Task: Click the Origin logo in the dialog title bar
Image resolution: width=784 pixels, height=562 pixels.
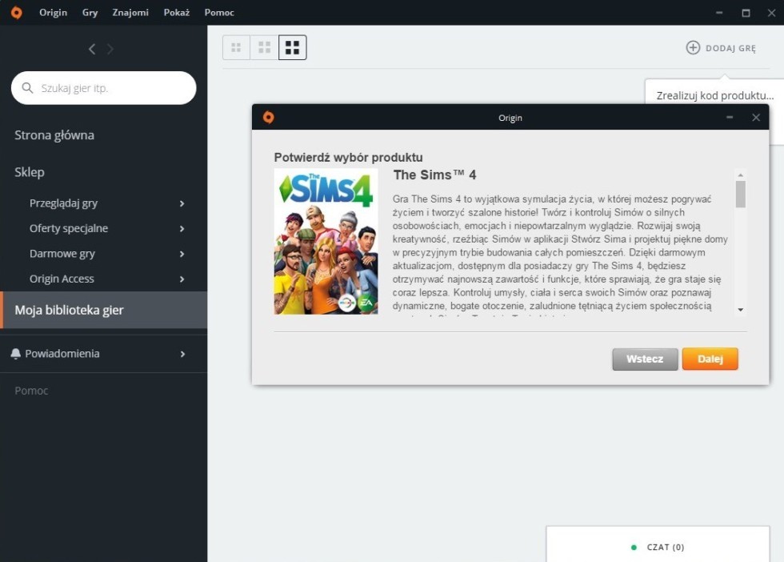Action: pos(269,117)
